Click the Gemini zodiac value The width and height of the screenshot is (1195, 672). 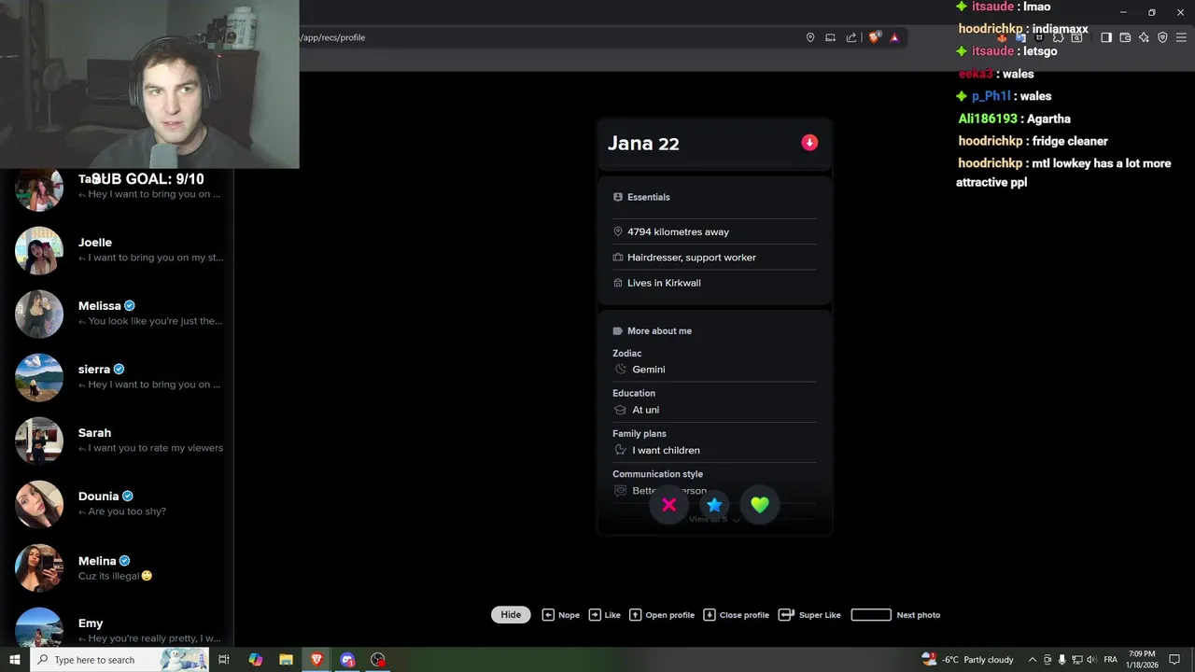click(649, 370)
